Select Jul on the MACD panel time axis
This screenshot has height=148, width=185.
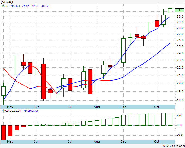[70, 141]
